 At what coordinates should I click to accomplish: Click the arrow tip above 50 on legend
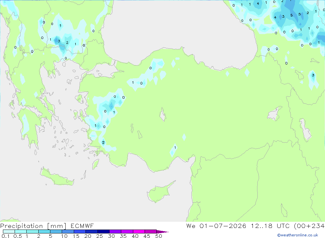[162, 232]
